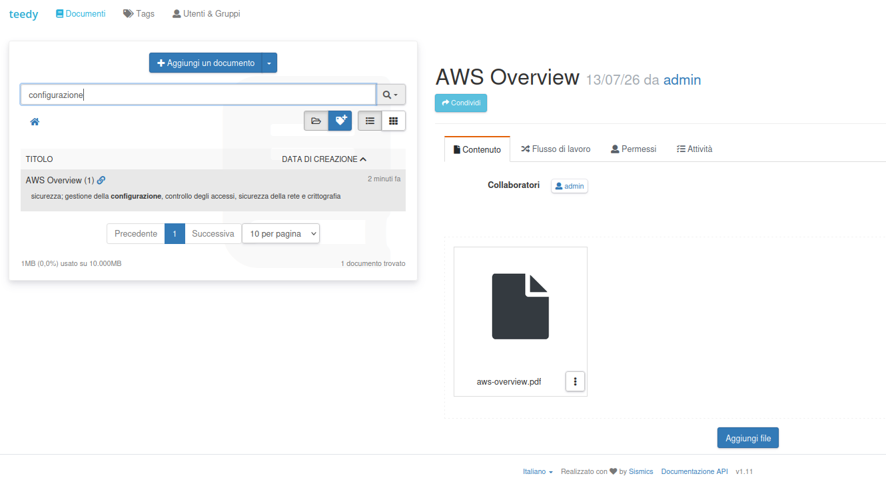Click the Aggiungi file button
Screen dimensions: 886x494
coord(748,438)
